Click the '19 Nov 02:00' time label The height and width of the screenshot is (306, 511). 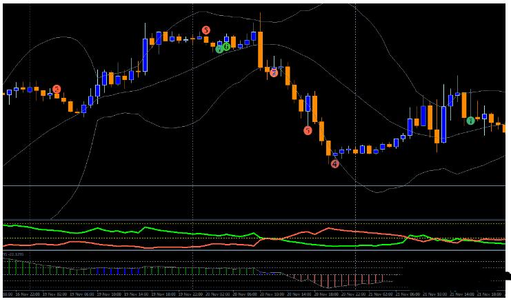[54, 294]
